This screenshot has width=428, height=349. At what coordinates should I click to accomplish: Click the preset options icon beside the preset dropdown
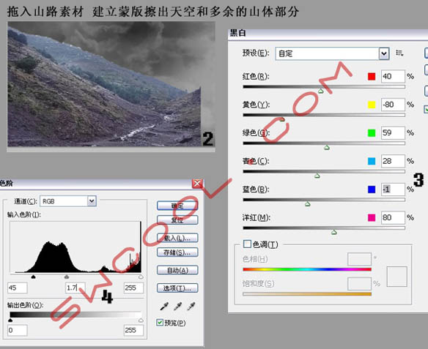click(x=399, y=53)
